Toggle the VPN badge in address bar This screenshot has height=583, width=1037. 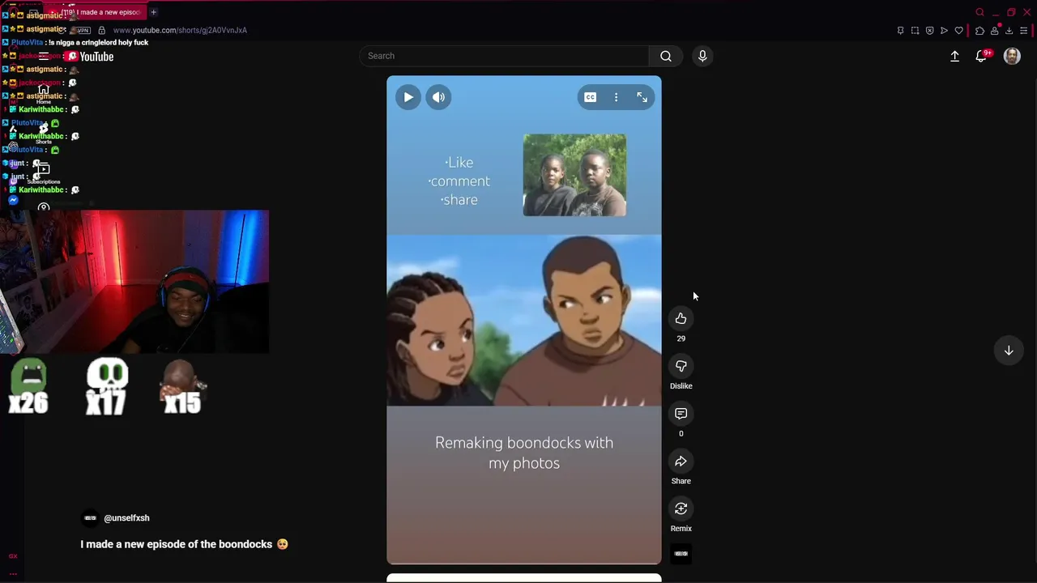pyautogui.click(x=83, y=30)
